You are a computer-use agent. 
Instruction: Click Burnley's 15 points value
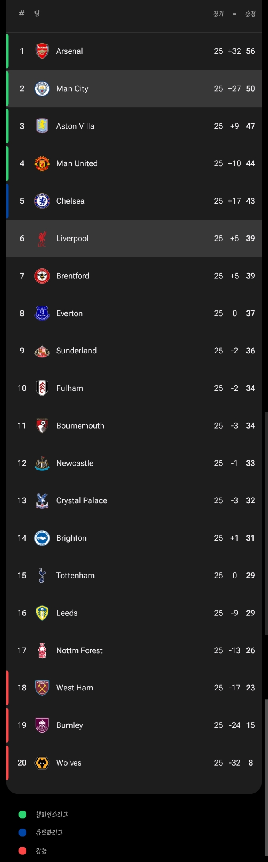coord(250,725)
